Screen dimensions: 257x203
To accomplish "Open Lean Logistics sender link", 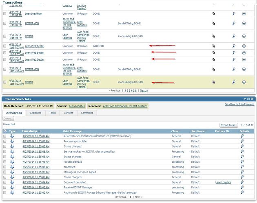I will [77, 106].
